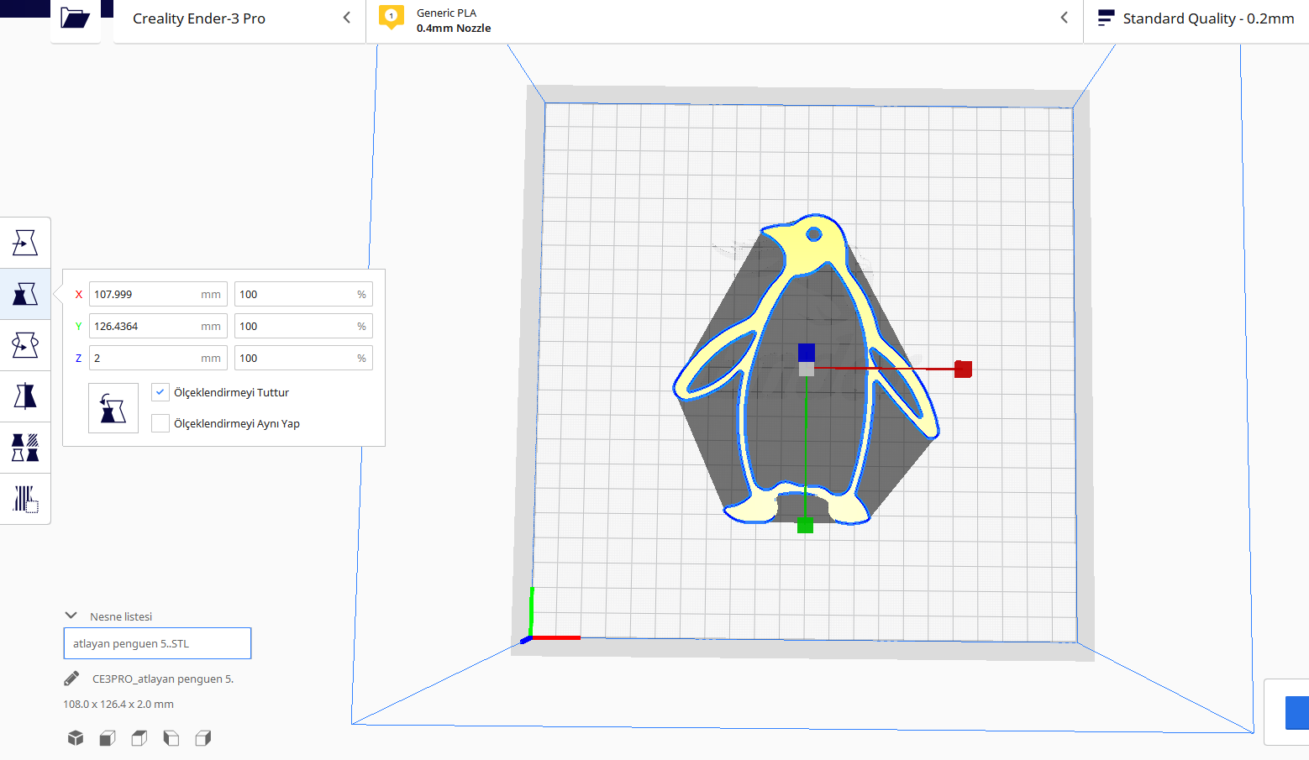1309x760 pixels.
Task: Click the green Y-axis scale handle
Action: pos(805,526)
